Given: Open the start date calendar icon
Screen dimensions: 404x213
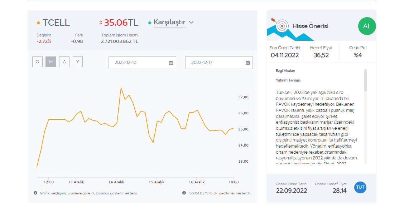Looking at the screenshot, I should coord(171,63).
